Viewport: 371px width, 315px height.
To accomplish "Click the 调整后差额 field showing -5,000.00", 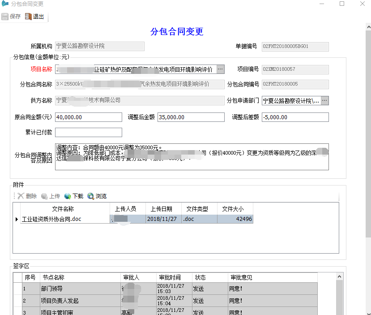I will (295, 117).
